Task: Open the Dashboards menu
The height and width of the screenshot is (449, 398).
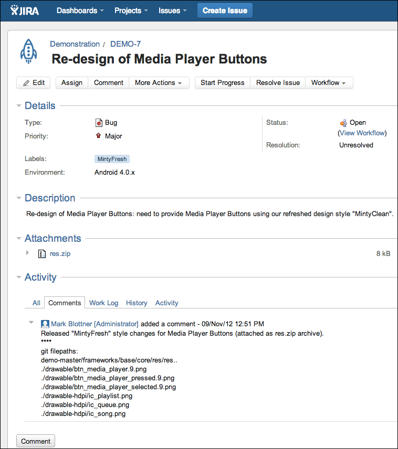Action: pyautogui.click(x=80, y=10)
